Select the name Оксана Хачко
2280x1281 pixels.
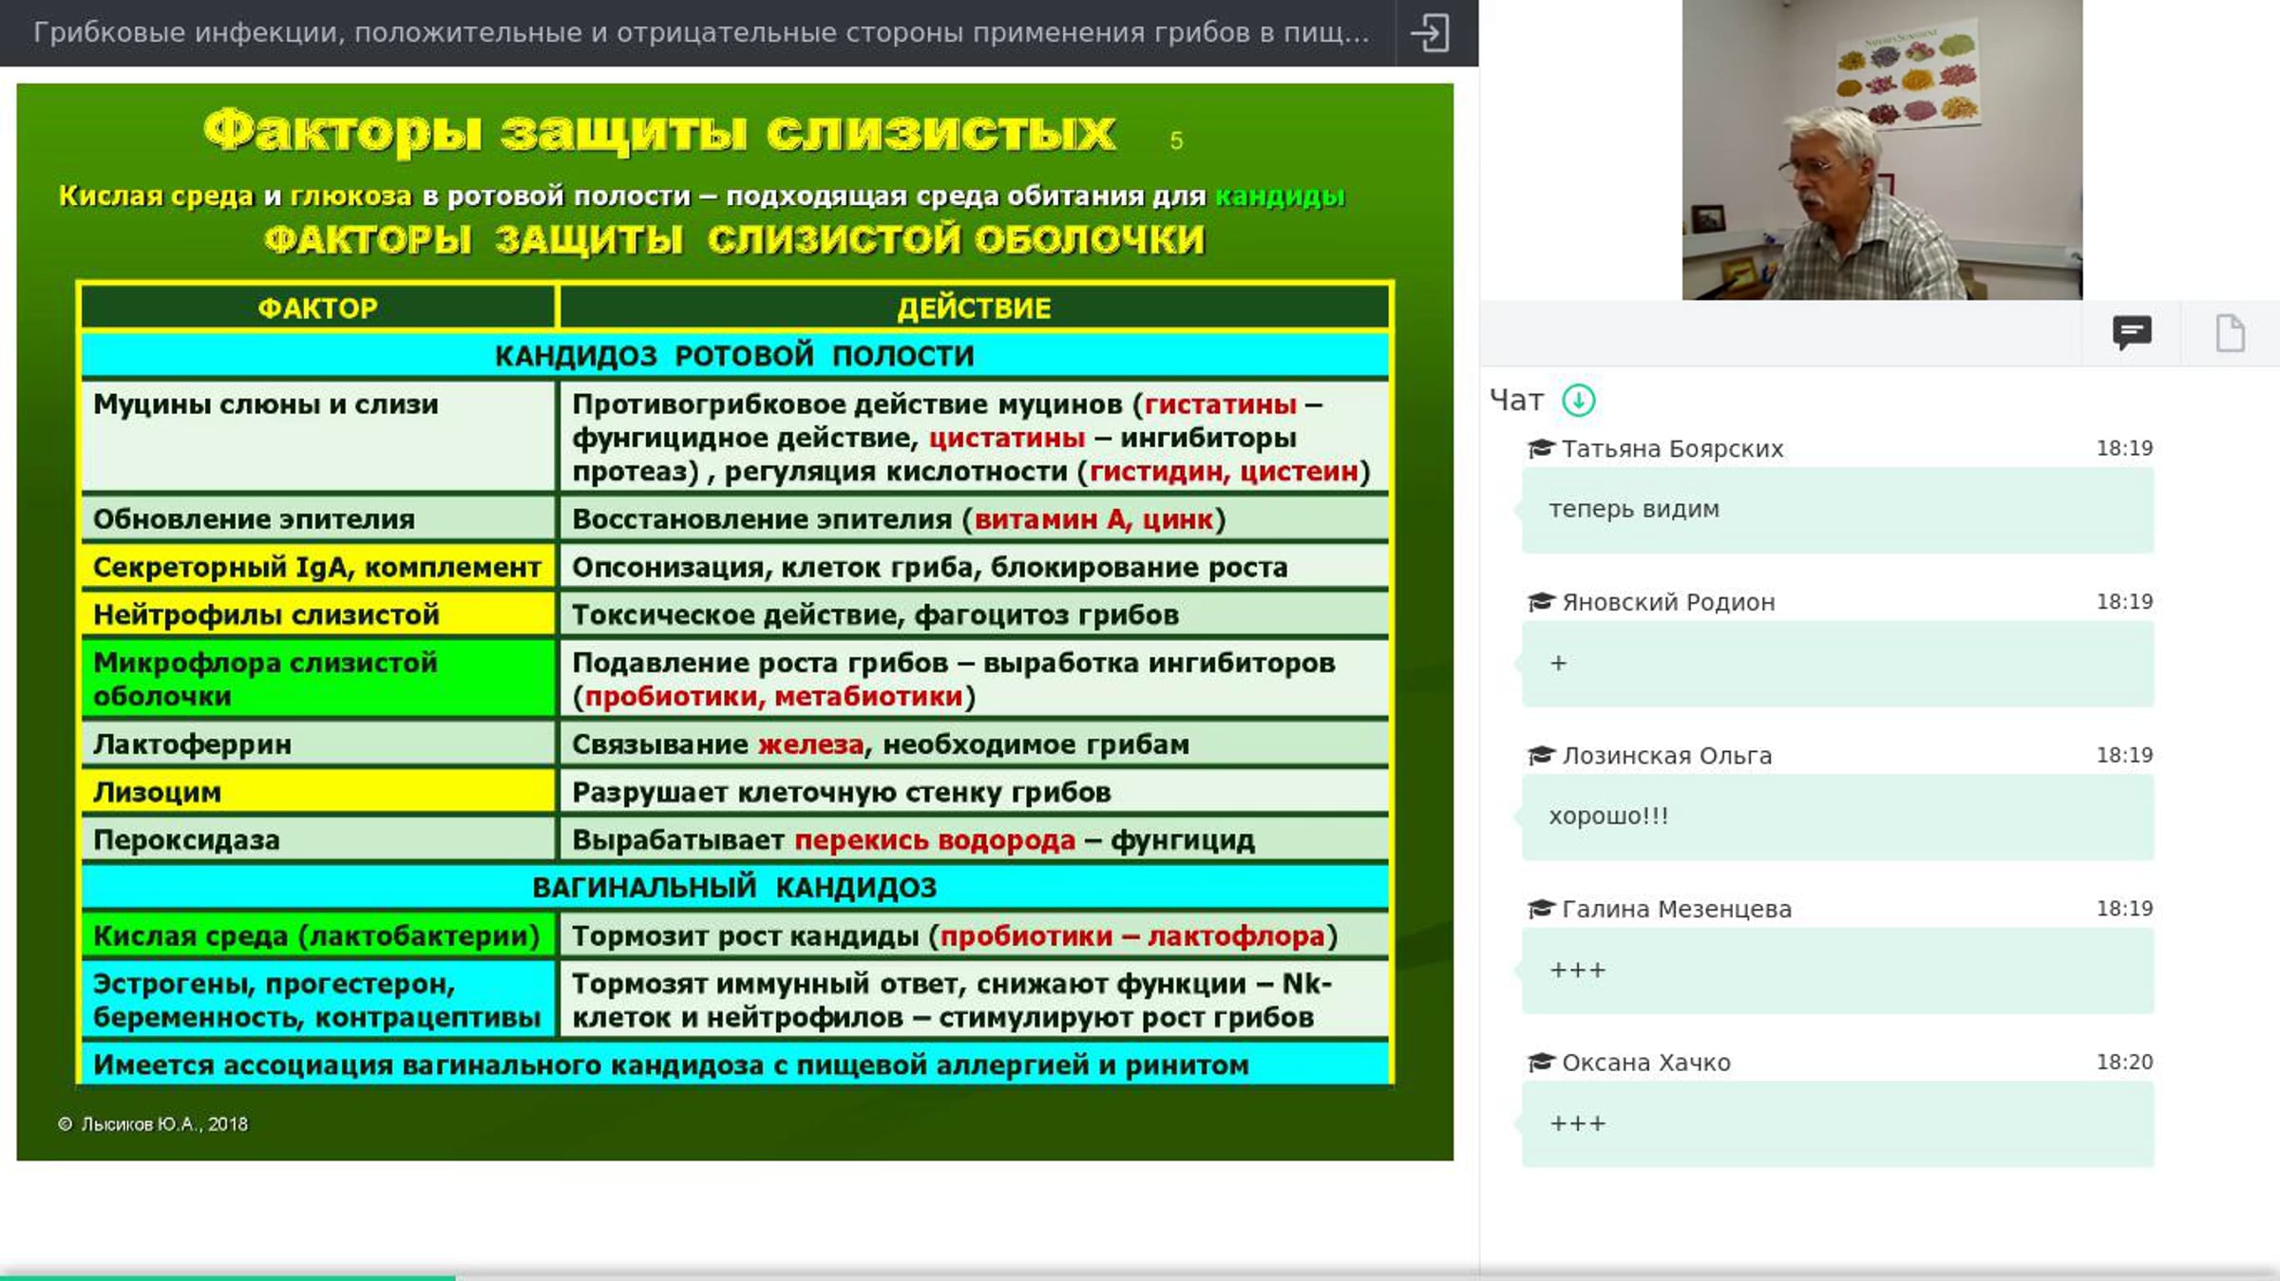1646,1063
